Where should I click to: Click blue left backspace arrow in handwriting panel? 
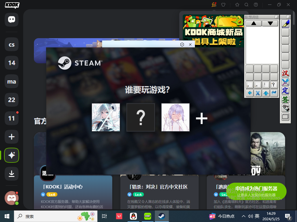point(250,93)
